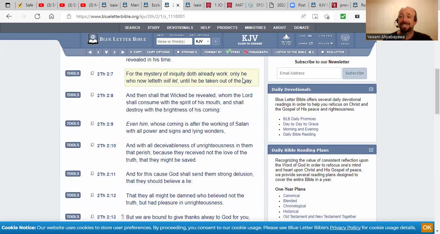Click the Verse or Word(s) search field
The height and width of the screenshot is (234, 440).
174,41
